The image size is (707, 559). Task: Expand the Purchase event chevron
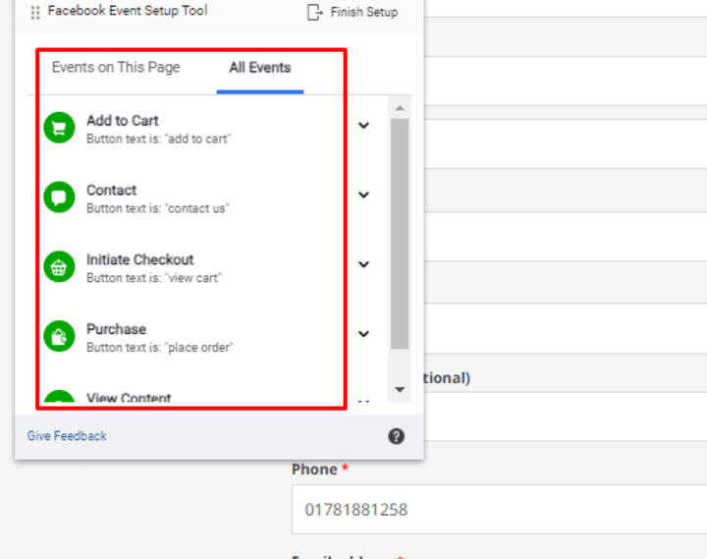[x=364, y=334]
